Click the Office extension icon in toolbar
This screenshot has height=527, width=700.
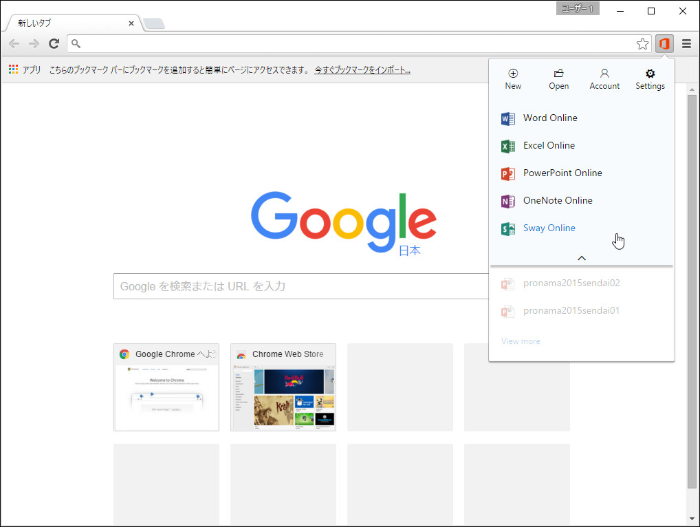coord(664,43)
